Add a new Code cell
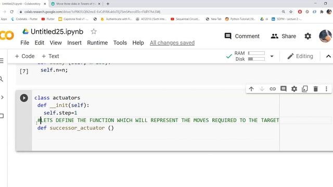 [24, 56]
